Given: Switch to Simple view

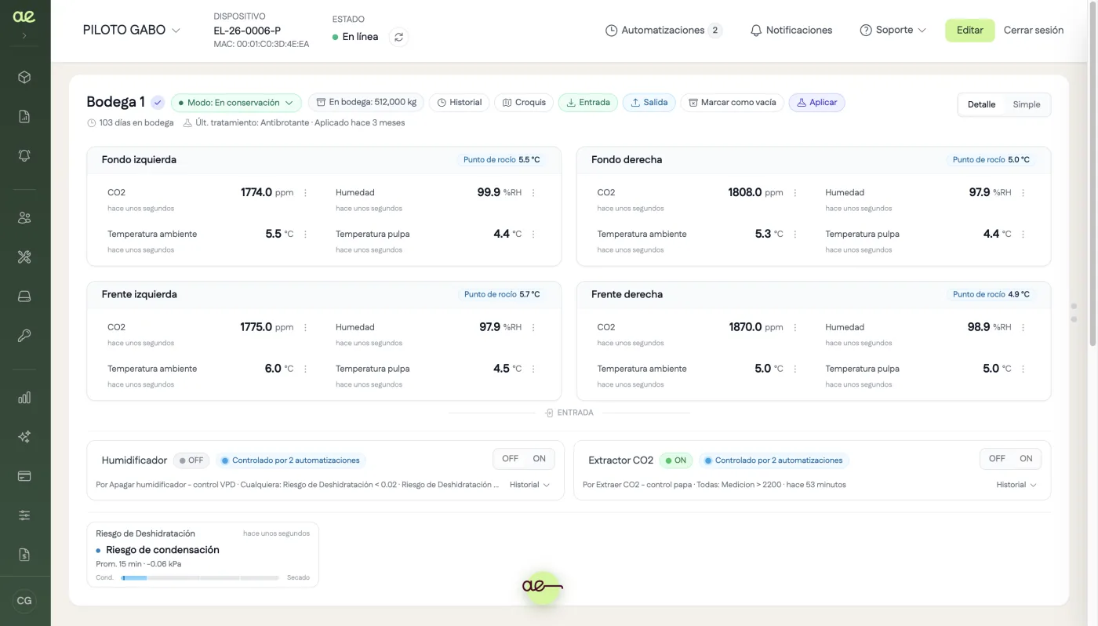Looking at the screenshot, I should pyautogui.click(x=1027, y=104).
